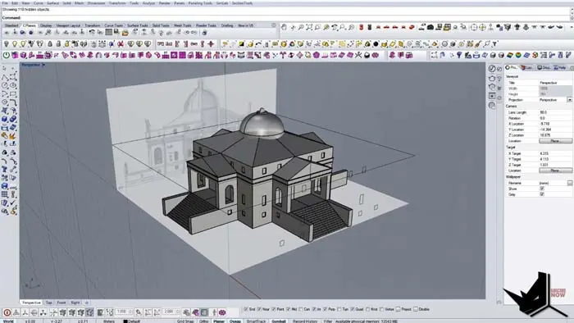The image size is (574, 323).
Task: Open the Projection dropdown in Properties
Action: click(x=569, y=100)
